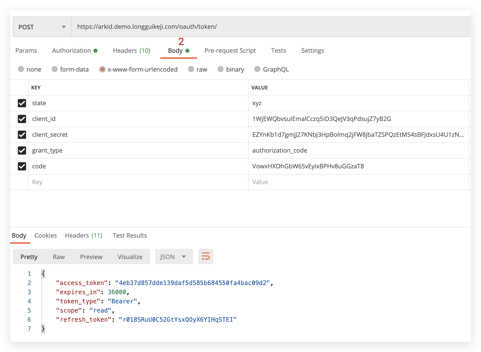Uncheck the state parameter checkbox
This screenshot has height=352, width=481.
(x=22, y=103)
